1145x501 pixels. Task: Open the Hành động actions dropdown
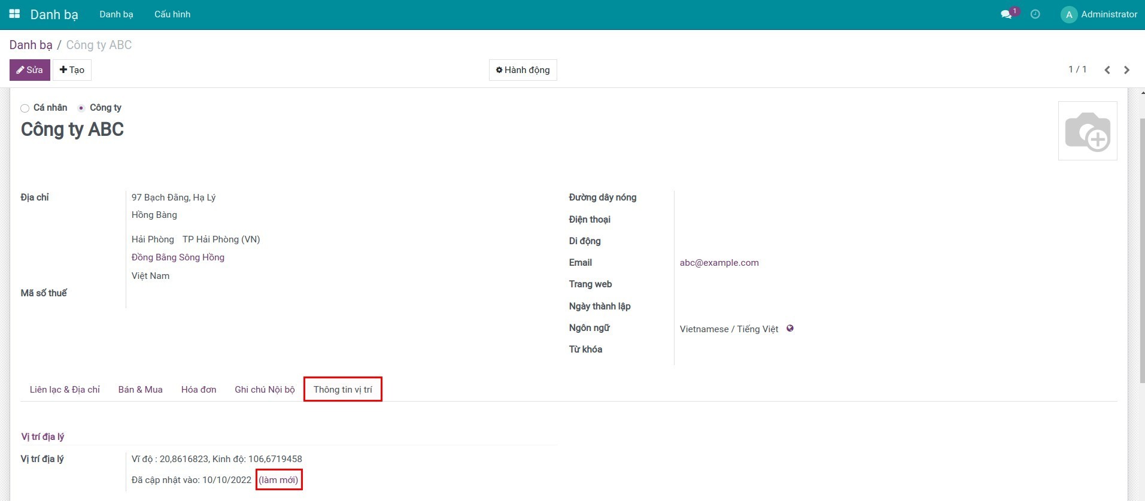[x=523, y=70]
